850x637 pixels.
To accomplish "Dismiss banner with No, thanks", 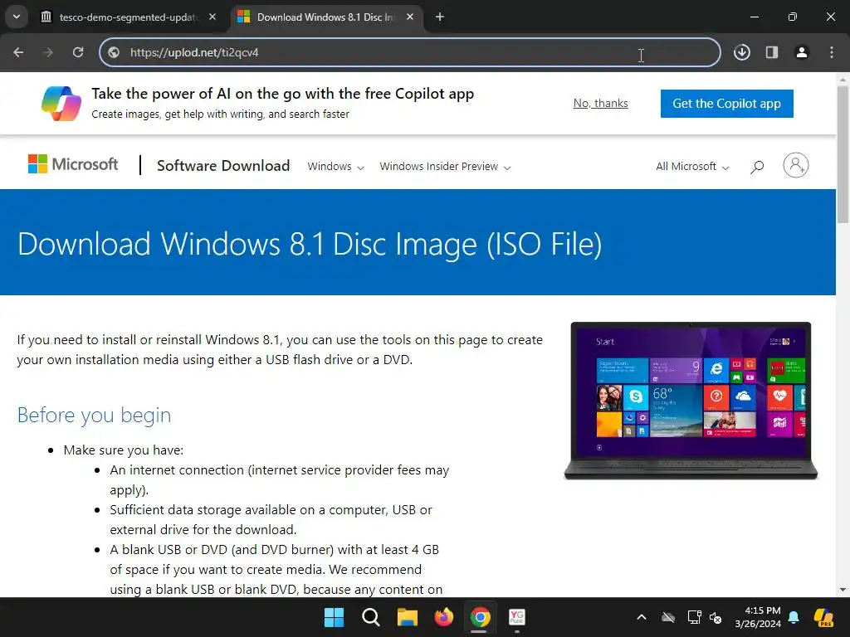I will [x=601, y=104].
